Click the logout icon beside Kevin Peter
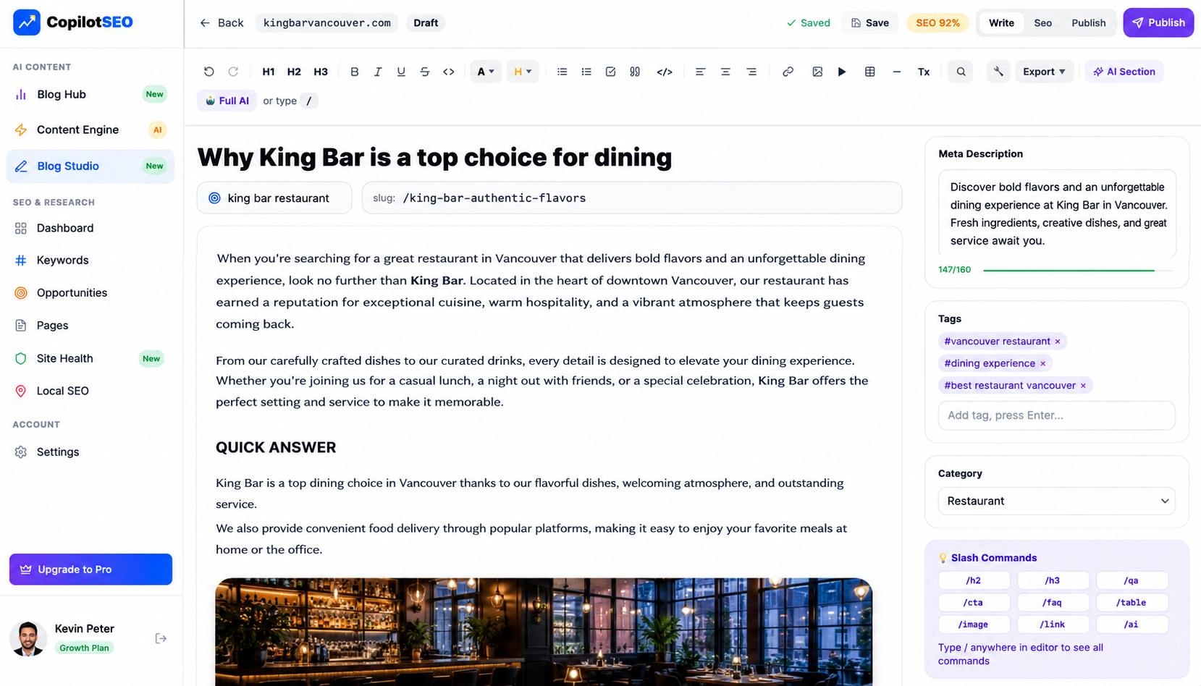The width and height of the screenshot is (1201, 686). 161,638
